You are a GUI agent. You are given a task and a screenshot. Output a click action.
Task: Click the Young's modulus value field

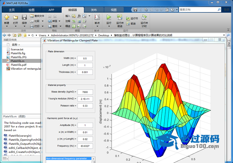(85, 99)
